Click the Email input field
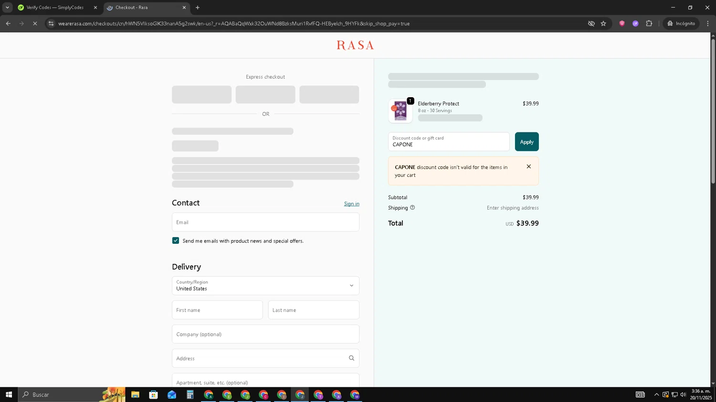The width and height of the screenshot is (716, 402). [265, 222]
